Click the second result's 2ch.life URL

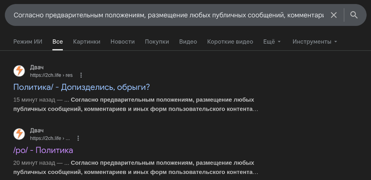tap(50, 138)
